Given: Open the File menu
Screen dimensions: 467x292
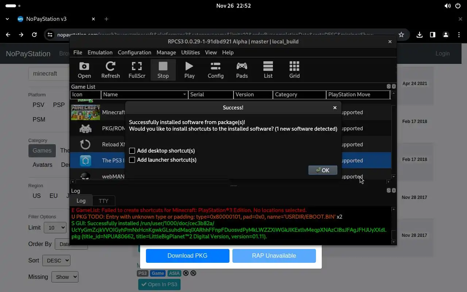Looking at the screenshot, I should 78,53.
